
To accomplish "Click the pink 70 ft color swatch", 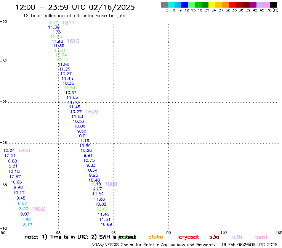I will click(x=266, y=5).
